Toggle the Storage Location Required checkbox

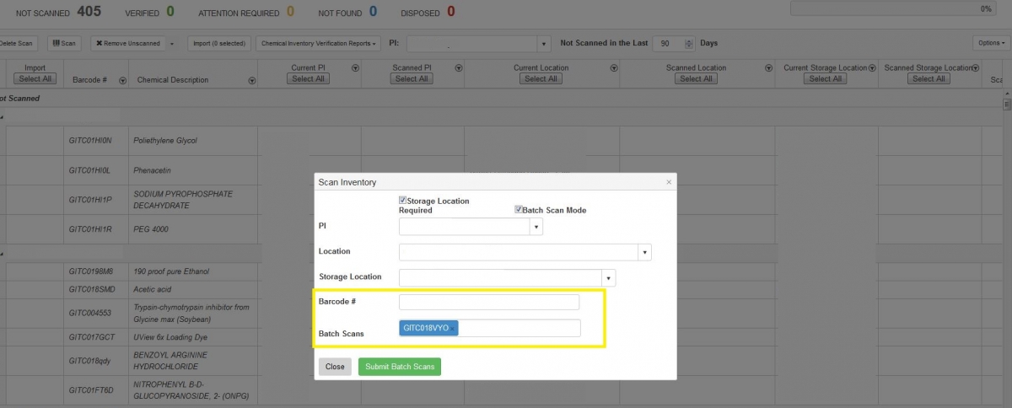click(403, 201)
